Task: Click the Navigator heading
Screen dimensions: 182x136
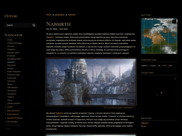Action: point(13,35)
